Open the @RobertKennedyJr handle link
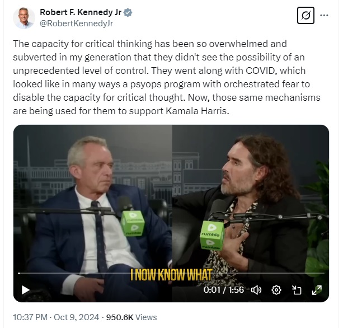The image size is (343, 328). 76,23
